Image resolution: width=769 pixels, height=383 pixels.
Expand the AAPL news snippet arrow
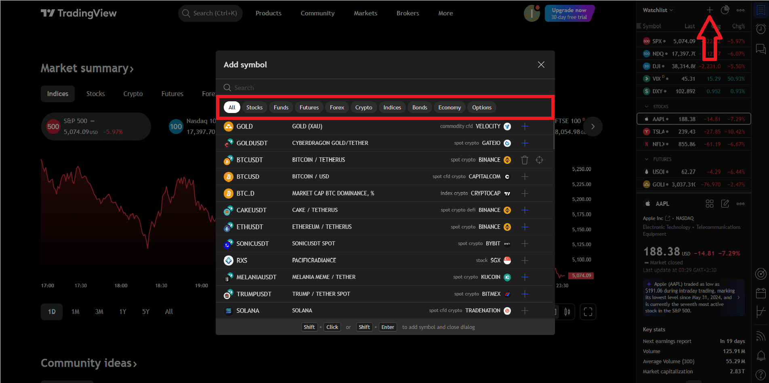(x=739, y=297)
